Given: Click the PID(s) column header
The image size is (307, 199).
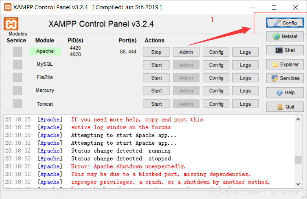Looking at the screenshot, I should pyautogui.click(x=75, y=40).
